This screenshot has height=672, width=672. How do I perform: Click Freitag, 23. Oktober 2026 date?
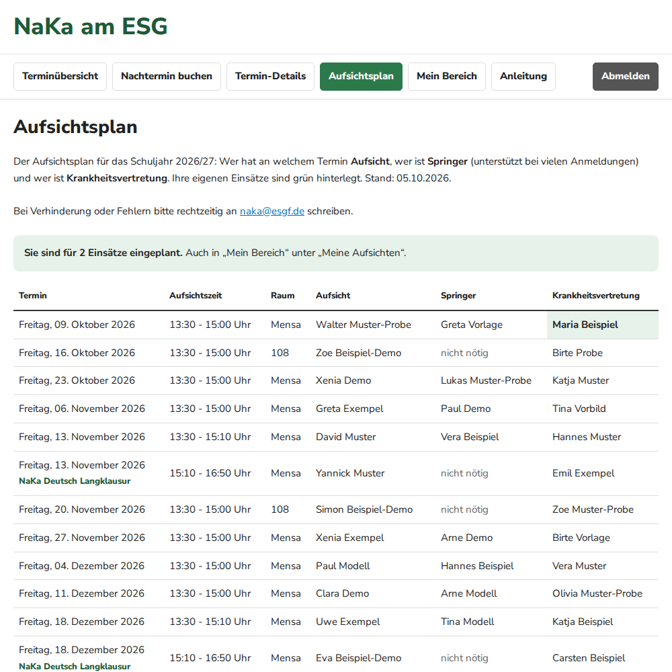[77, 380]
